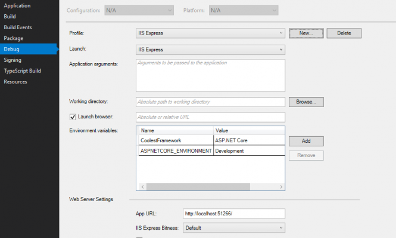396x238 pixels.
Task: Click the left arrow of the horizontal scrollbar
Action: pyautogui.click(x=143, y=187)
